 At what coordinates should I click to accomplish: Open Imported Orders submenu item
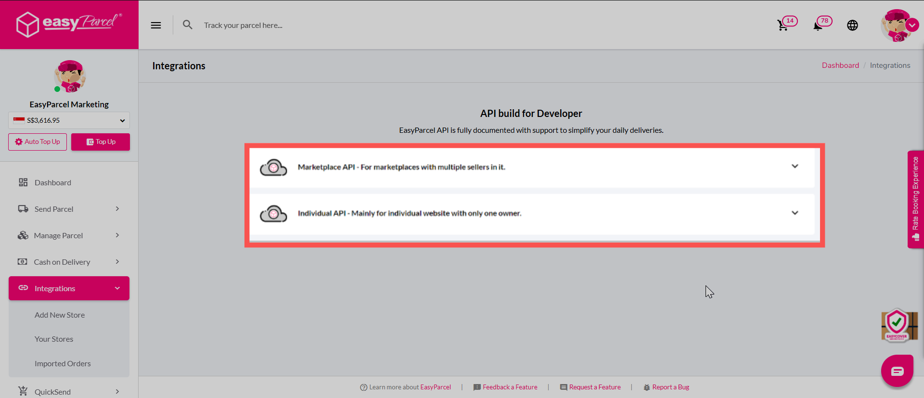click(x=63, y=363)
